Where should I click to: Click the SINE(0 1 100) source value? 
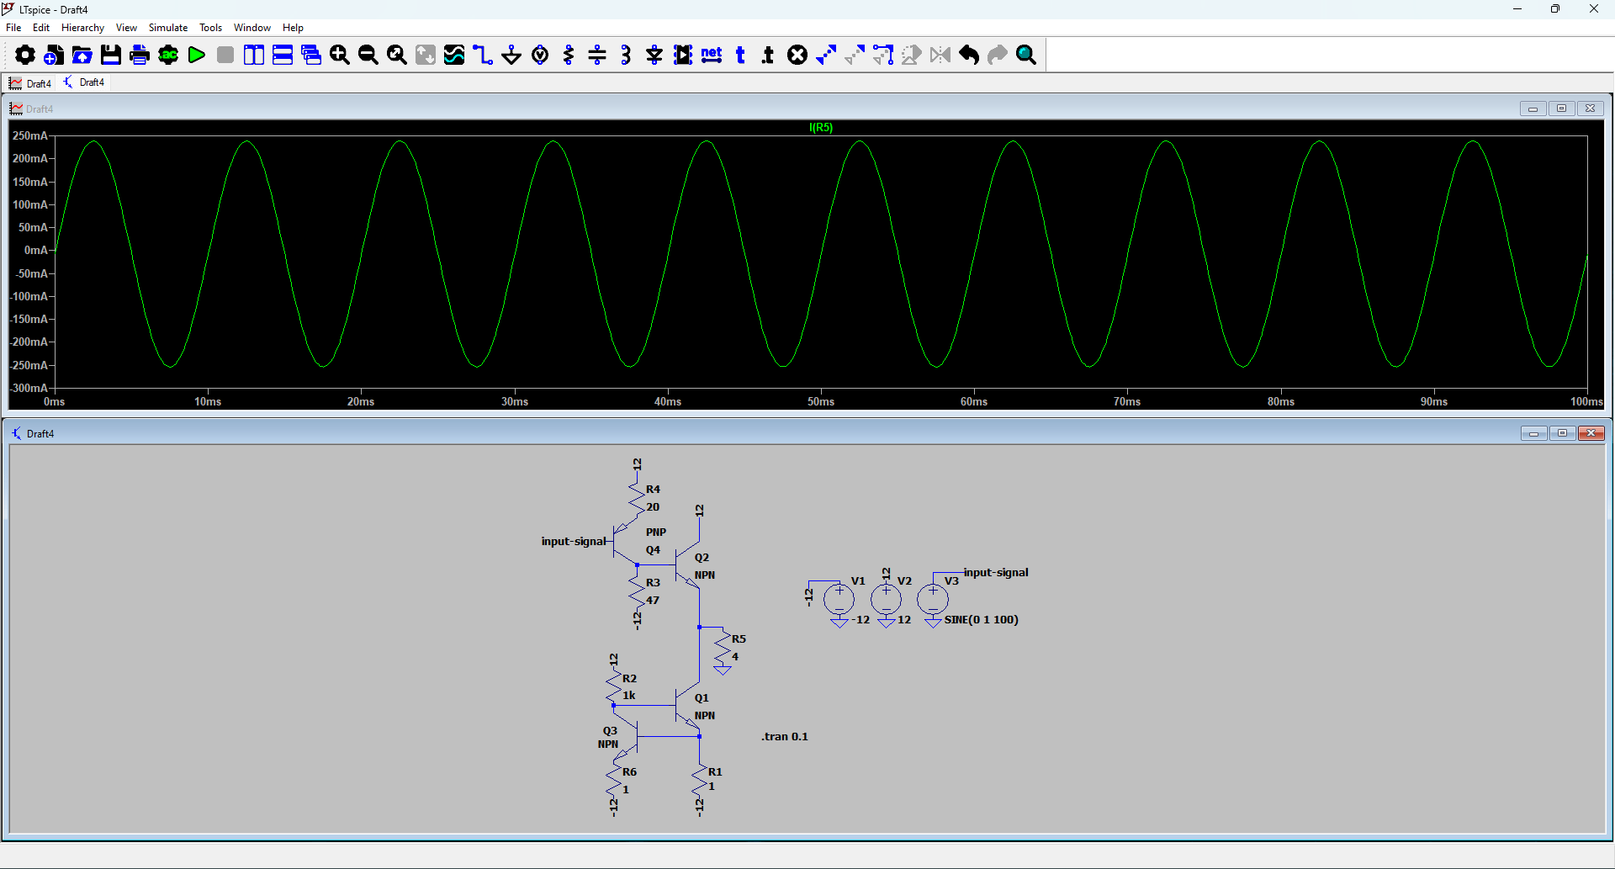[x=981, y=620]
